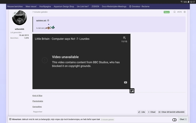This screenshot has height=123, width=196.
Task: Go to Hoofdpagina
Action: point(45,7)
